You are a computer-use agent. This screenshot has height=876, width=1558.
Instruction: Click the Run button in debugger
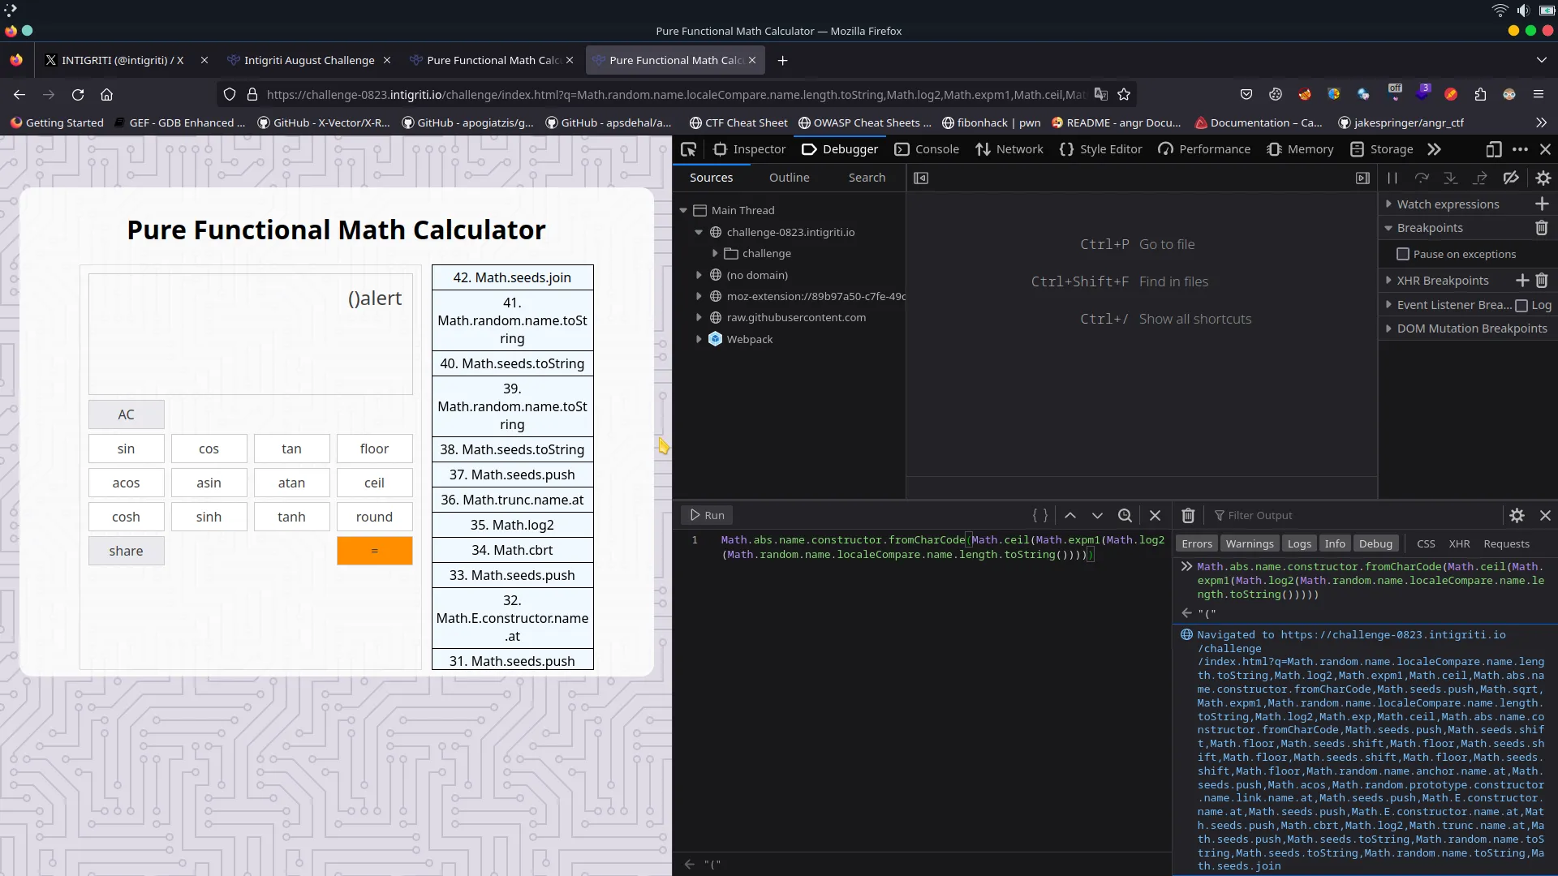tap(708, 514)
